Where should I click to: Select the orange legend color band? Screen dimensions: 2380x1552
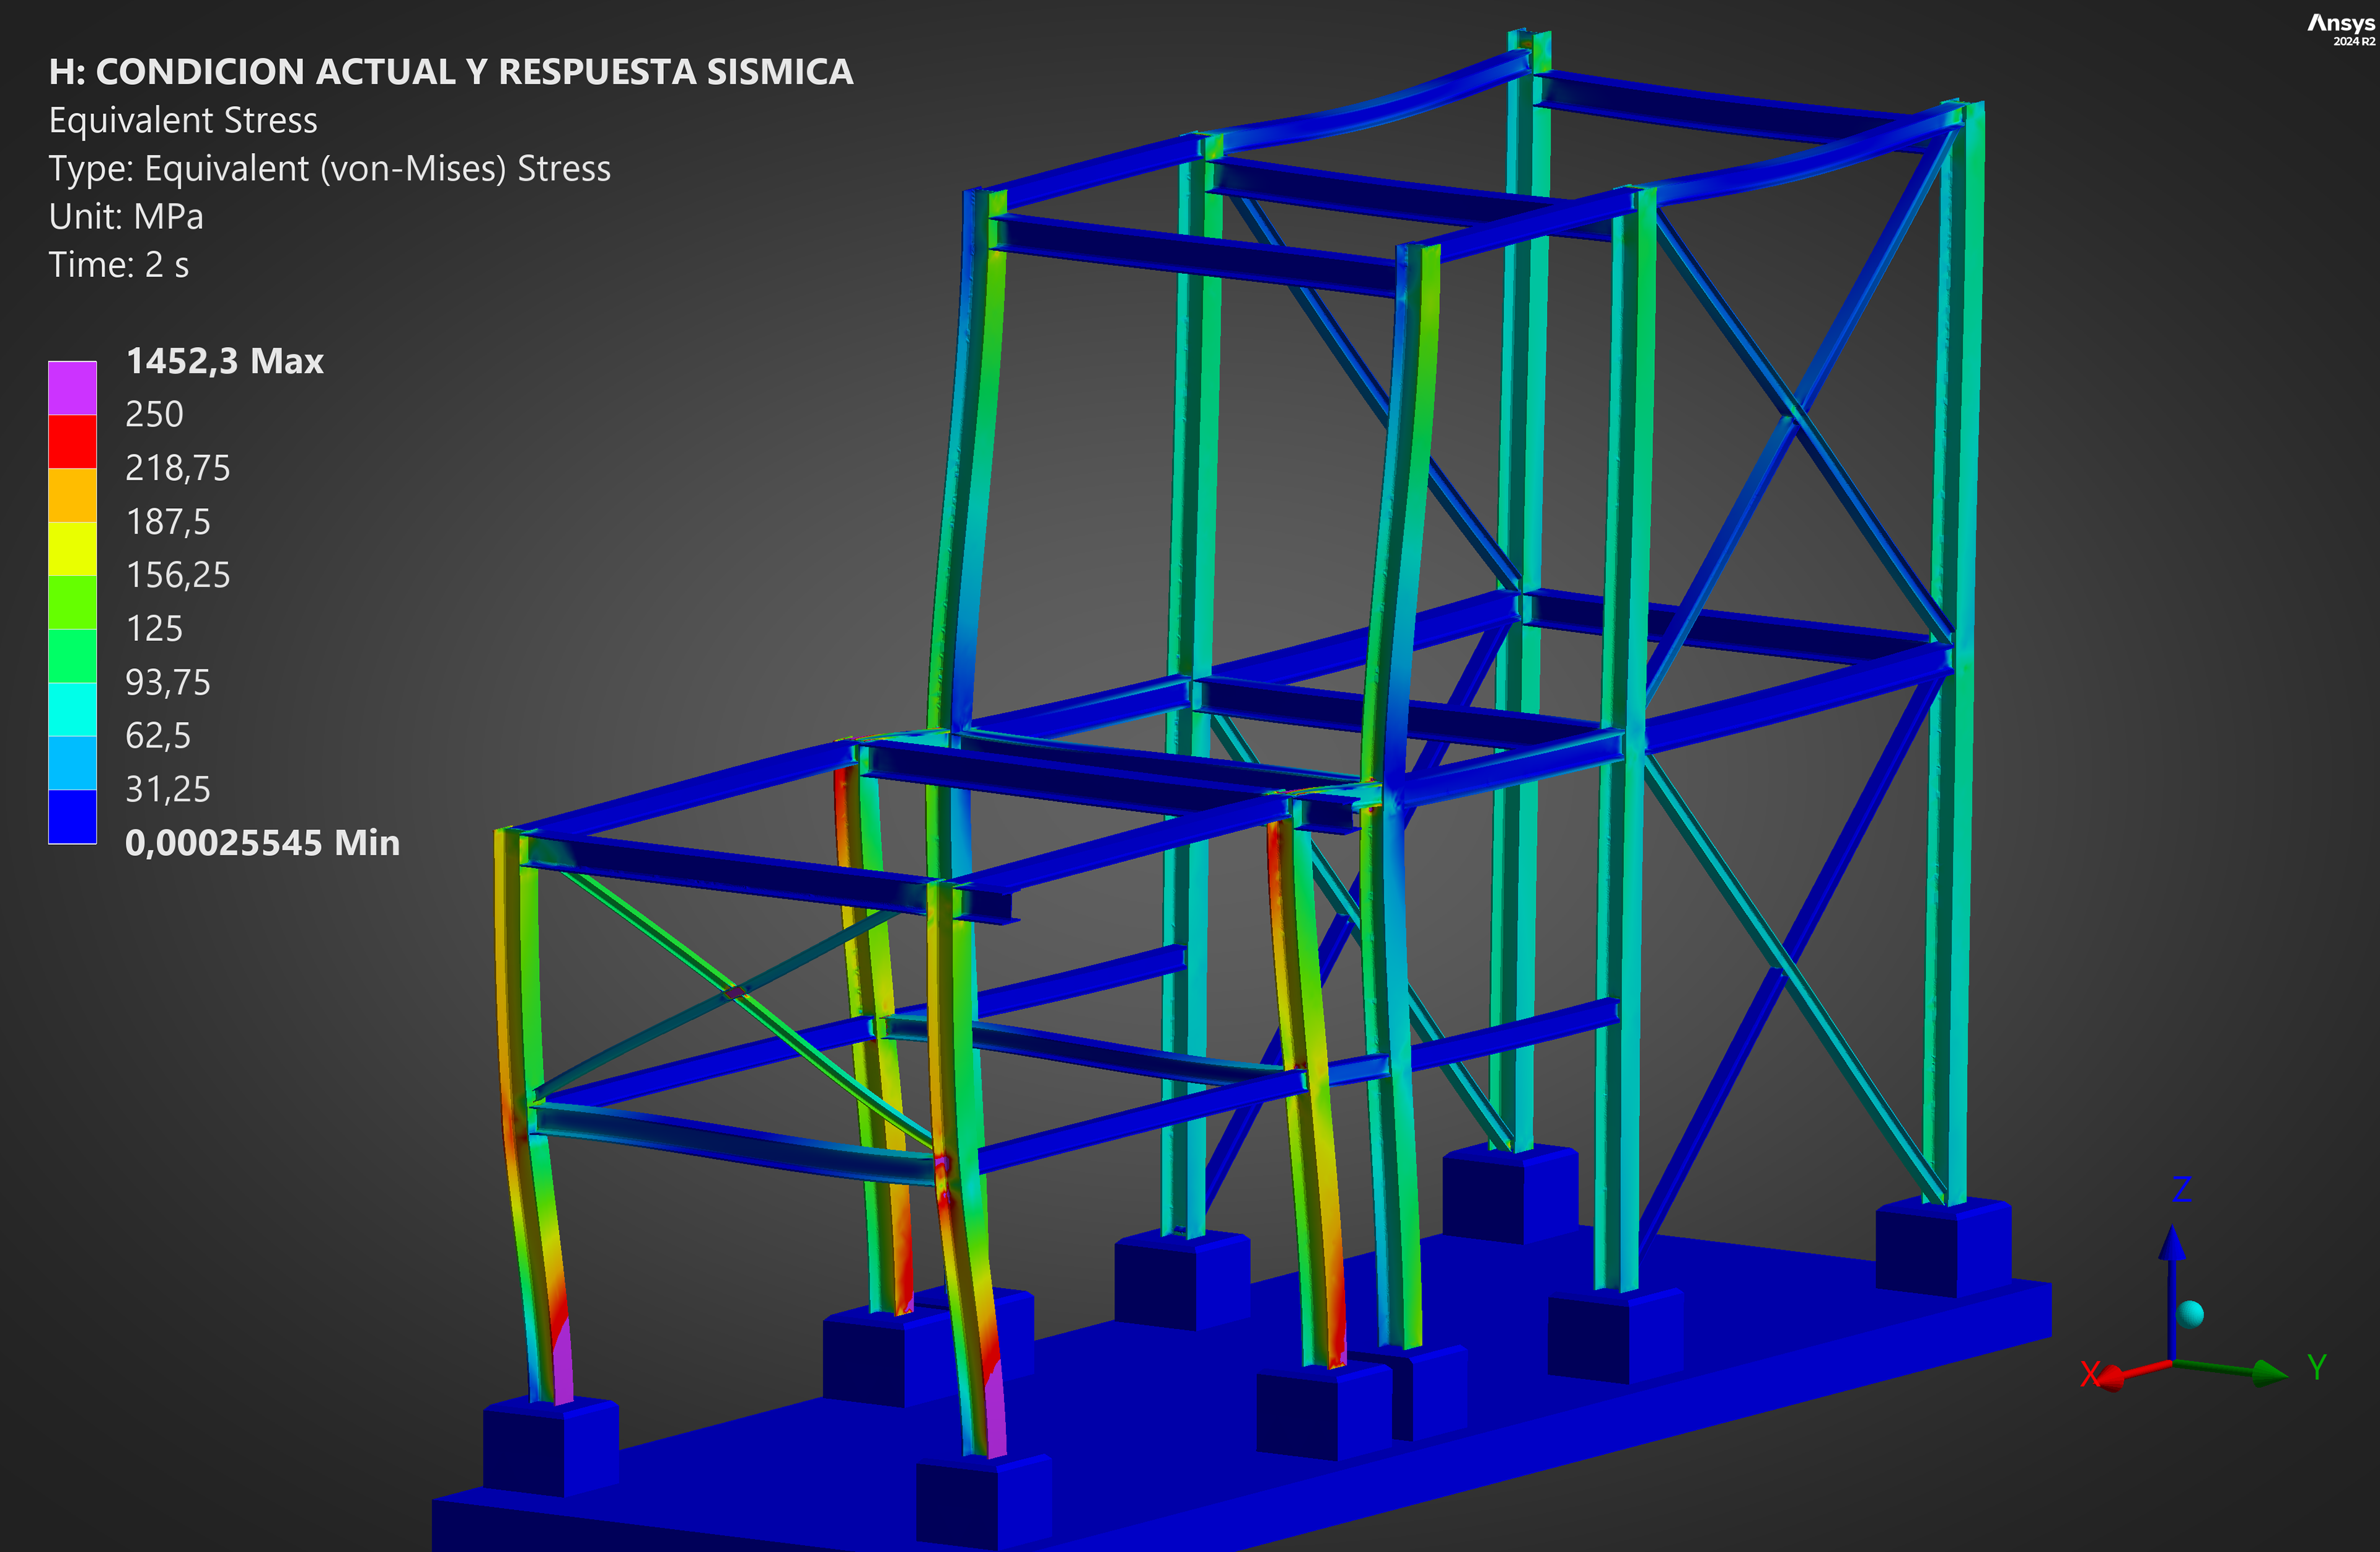(x=72, y=495)
